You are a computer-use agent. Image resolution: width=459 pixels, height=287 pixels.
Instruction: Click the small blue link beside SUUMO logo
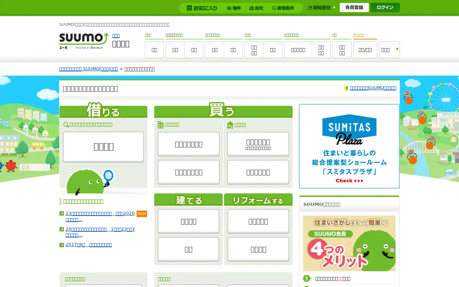point(116,36)
